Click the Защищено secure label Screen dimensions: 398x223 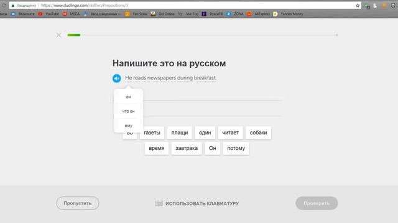pyautogui.click(x=26, y=6)
